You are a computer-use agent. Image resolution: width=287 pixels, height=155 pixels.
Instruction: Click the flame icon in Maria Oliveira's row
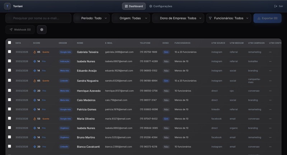(x=35, y=119)
